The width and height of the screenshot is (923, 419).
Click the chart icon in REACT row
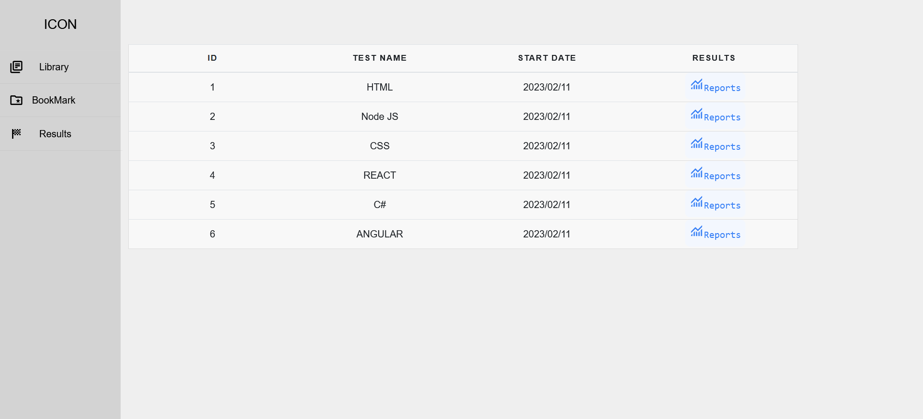click(x=696, y=173)
